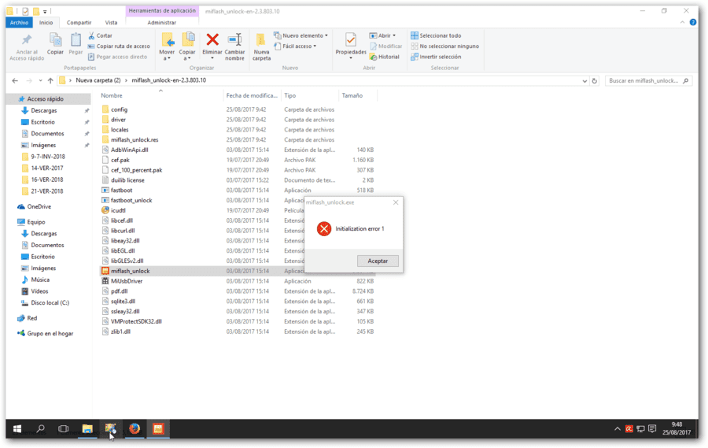Open the Archivo tab
Image resolution: width=708 pixels, height=448 pixels.
click(19, 22)
